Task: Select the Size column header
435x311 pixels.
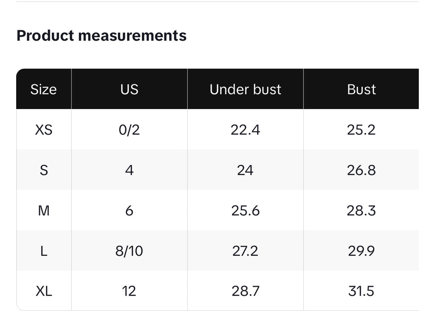Action: pos(43,90)
